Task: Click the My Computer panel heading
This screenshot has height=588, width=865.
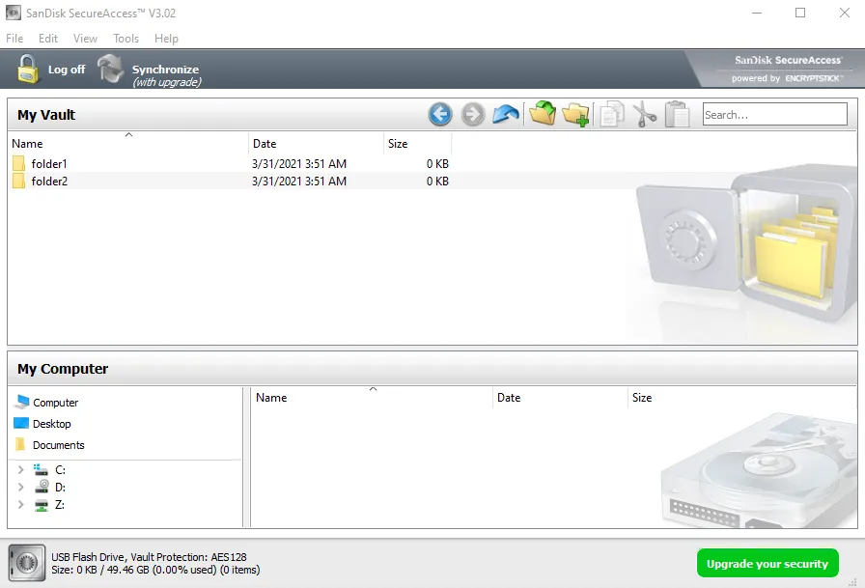Action: [63, 369]
